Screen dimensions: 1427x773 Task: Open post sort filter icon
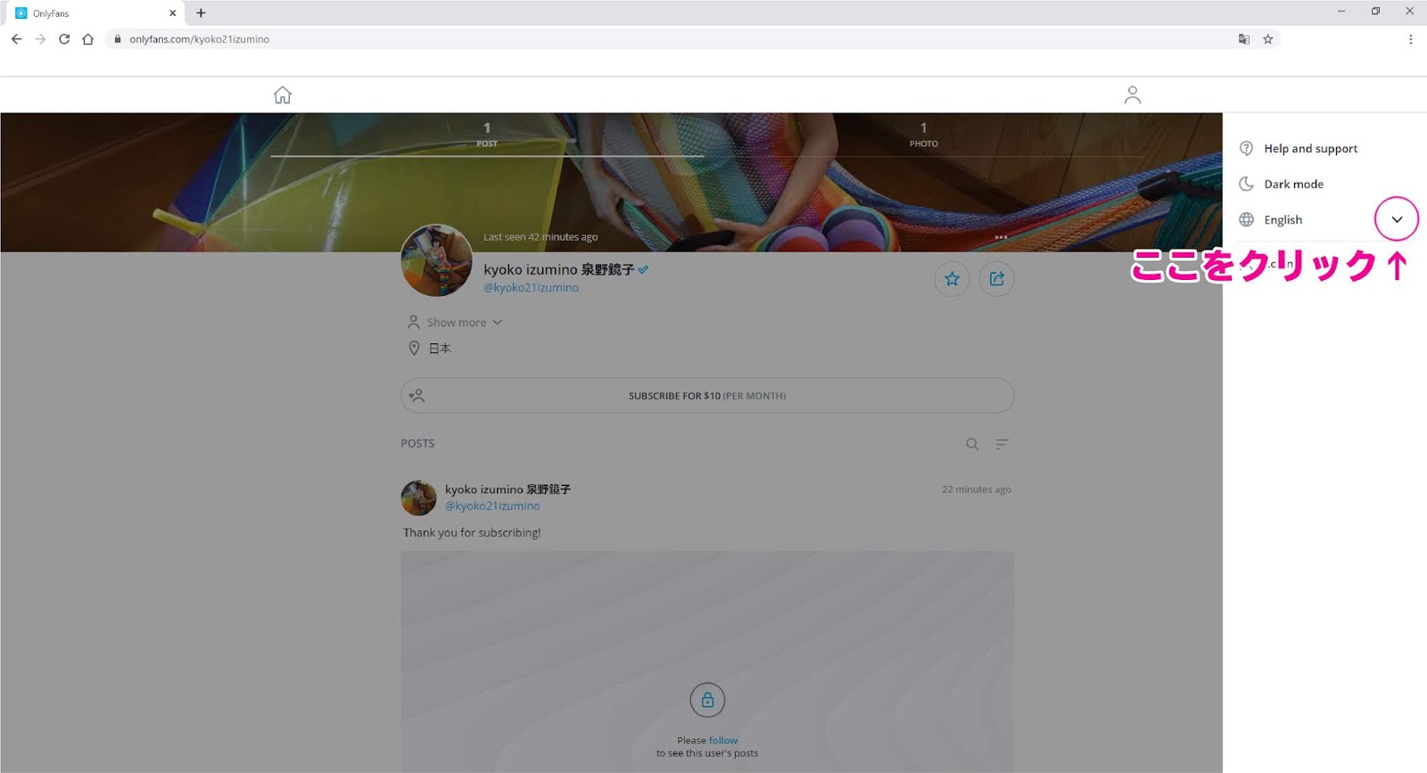[1002, 444]
